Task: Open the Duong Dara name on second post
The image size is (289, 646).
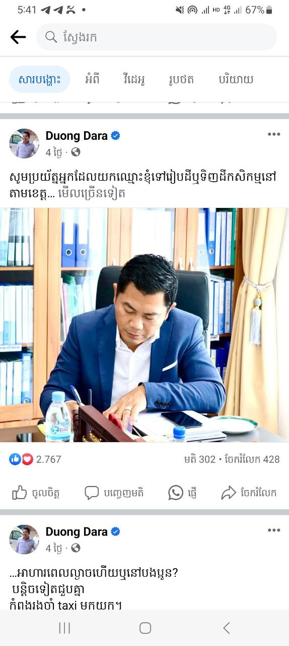Action: (x=77, y=531)
